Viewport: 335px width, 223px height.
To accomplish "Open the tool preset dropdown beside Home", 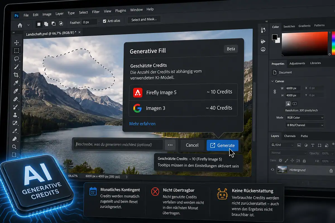I will [28, 25].
